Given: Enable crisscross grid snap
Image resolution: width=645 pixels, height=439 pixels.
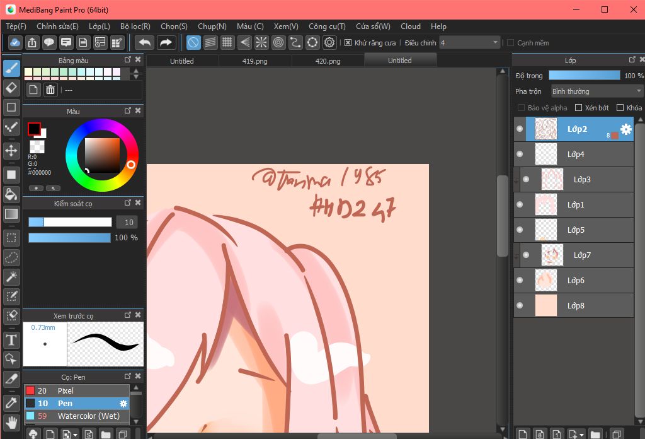Looking at the screenshot, I should point(227,42).
